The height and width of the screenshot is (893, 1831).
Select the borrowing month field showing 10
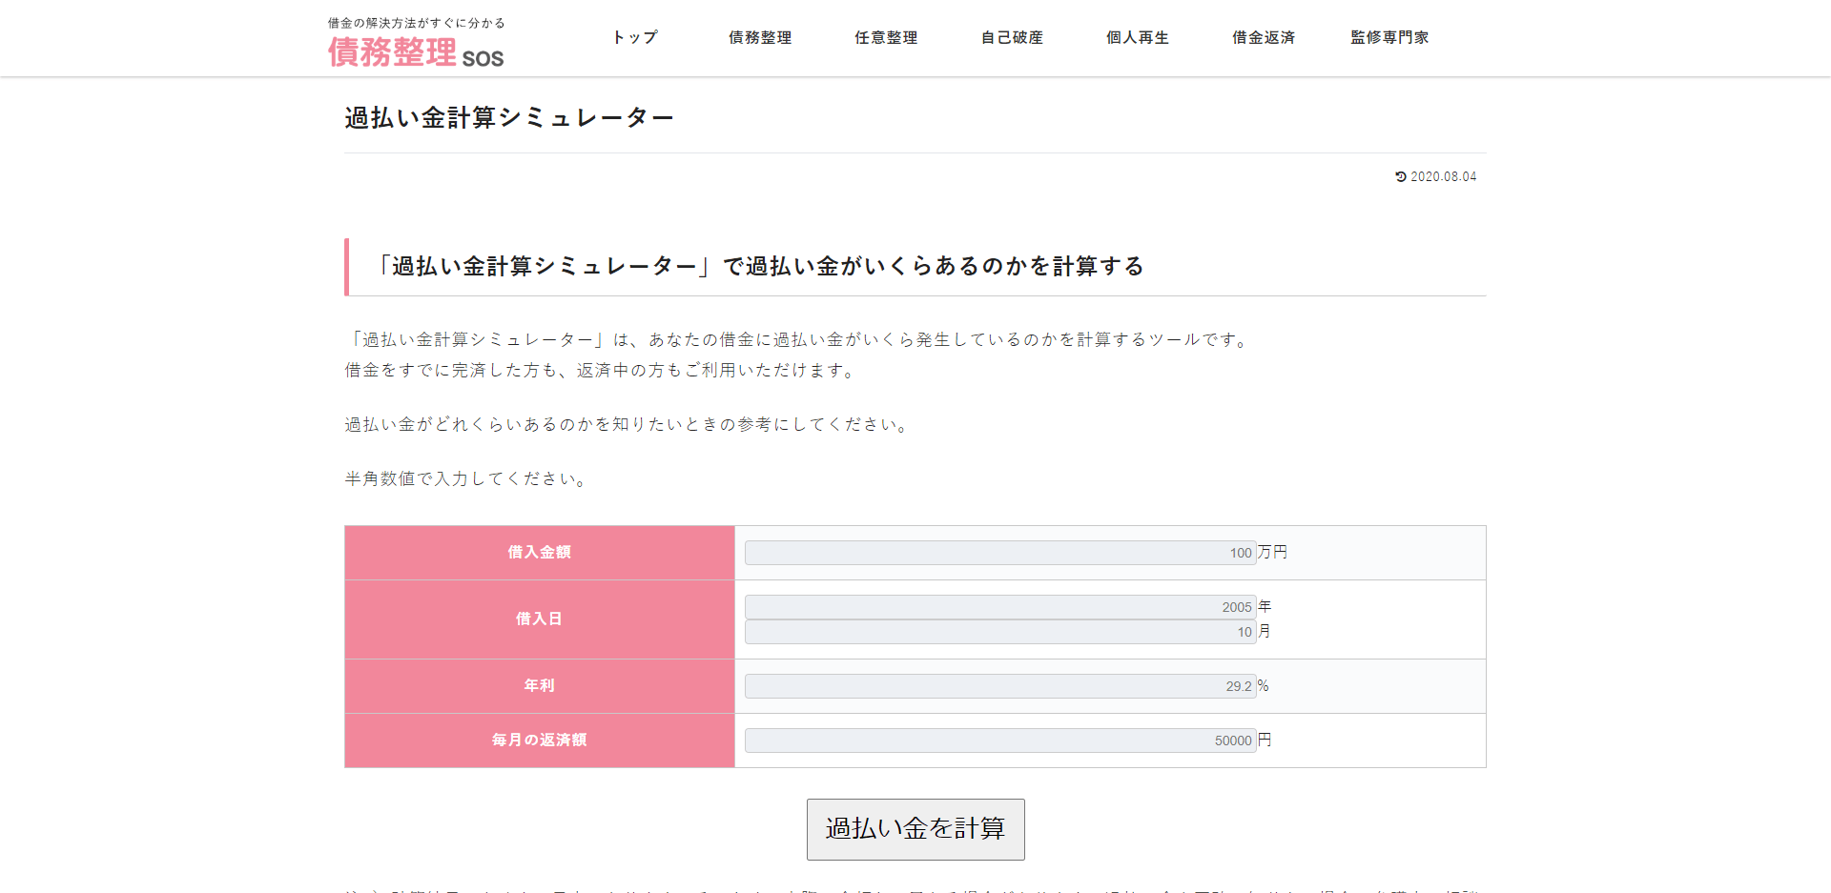(999, 632)
